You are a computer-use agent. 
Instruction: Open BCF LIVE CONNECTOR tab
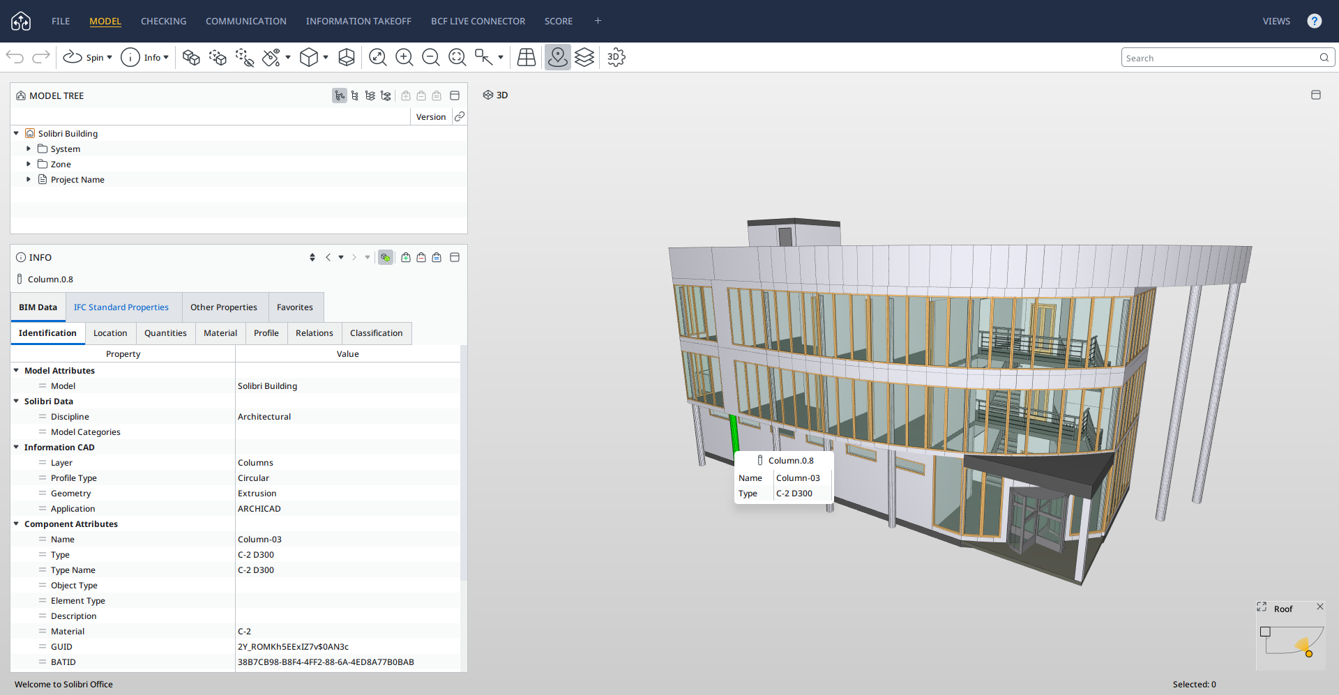[x=478, y=21]
